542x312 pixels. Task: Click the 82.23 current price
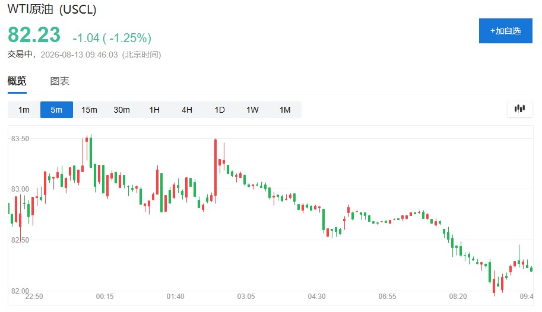point(34,35)
